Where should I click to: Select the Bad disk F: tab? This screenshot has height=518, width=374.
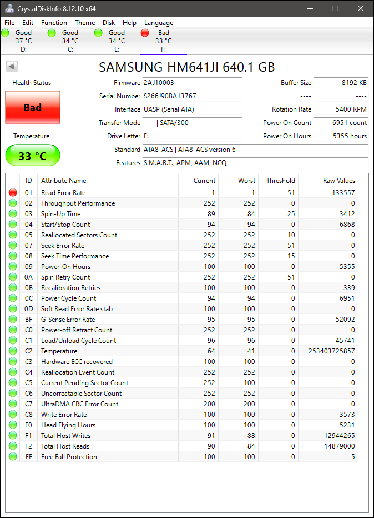pos(164,41)
